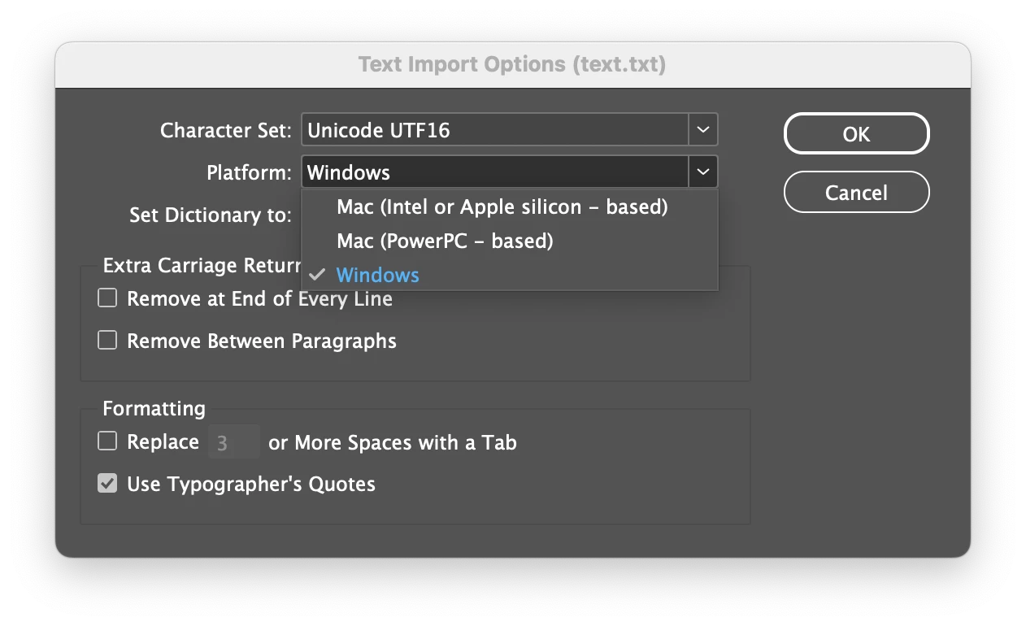
Task: Open the Unicode UTF16 character set field
Action: tap(496, 130)
